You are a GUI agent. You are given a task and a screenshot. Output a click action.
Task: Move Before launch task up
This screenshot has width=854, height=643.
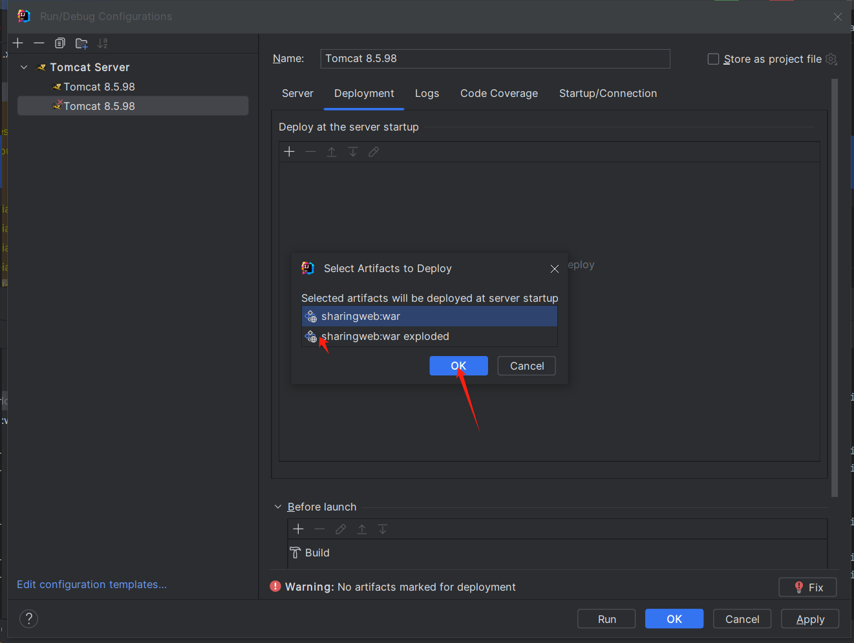point(362,529)
